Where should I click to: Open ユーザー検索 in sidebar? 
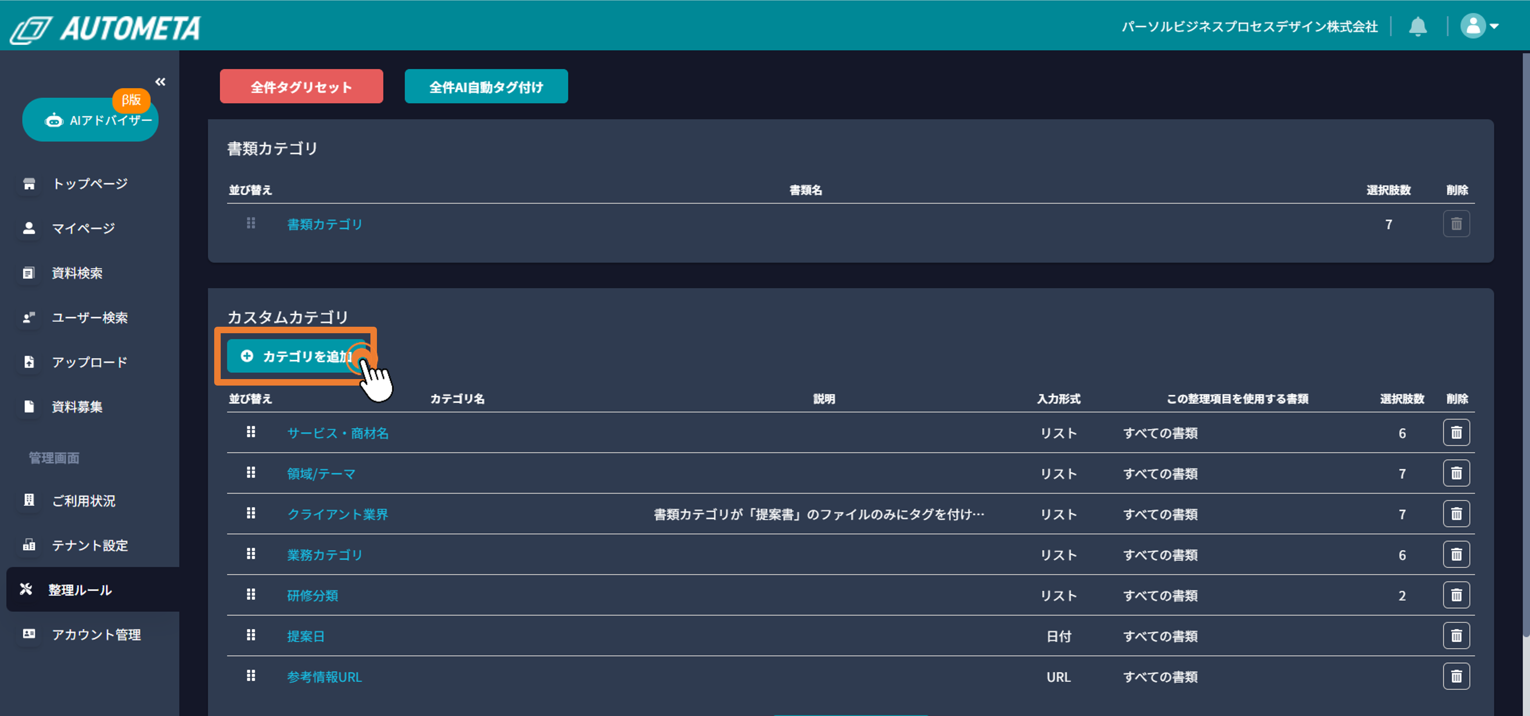(x=89, y=317)
